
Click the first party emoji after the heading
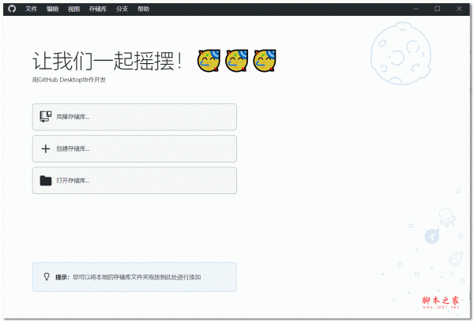click(209, 60)
